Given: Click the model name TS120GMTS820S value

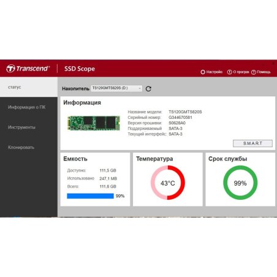Looking at the screenshot, I should tap(185, 112).
